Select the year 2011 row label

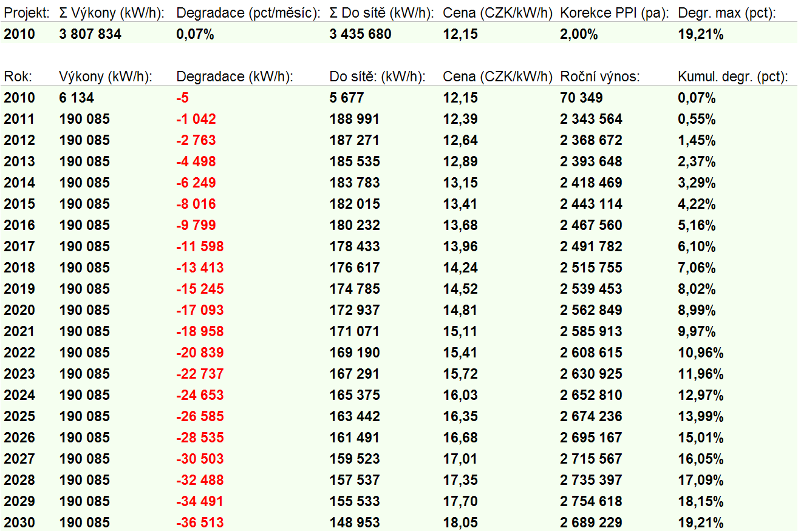pyautogui.click(x=19, y=120)
